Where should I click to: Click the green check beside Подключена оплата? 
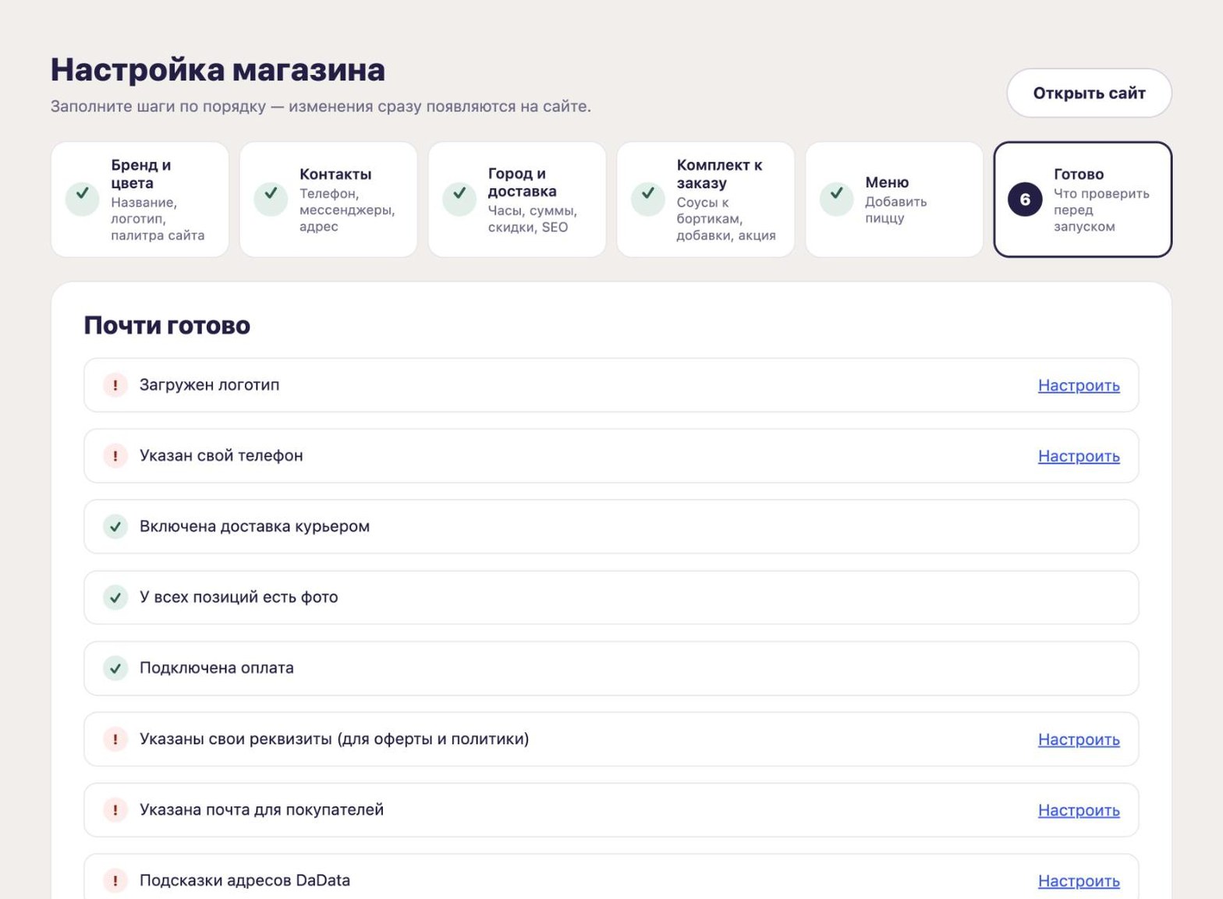(115, 668)
